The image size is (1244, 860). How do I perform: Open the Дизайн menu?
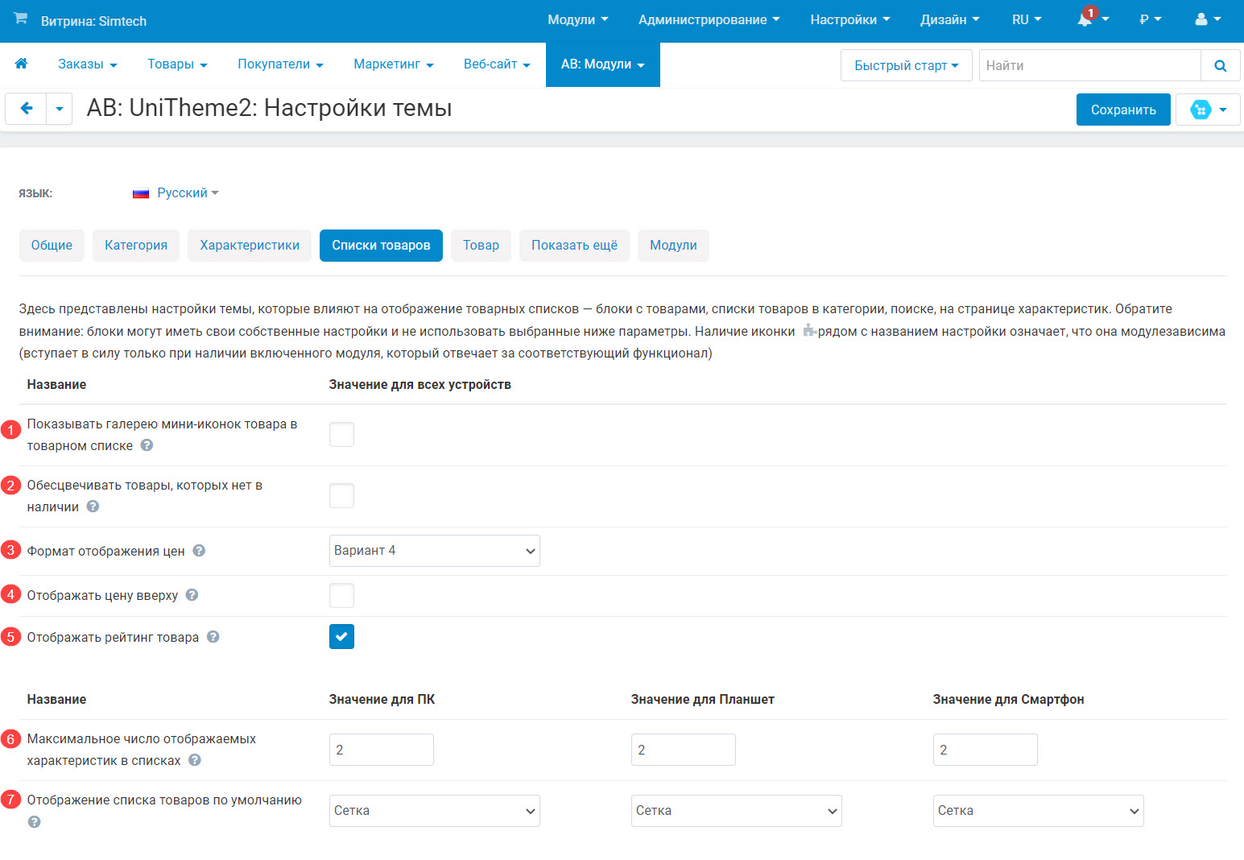coord(950,19)
